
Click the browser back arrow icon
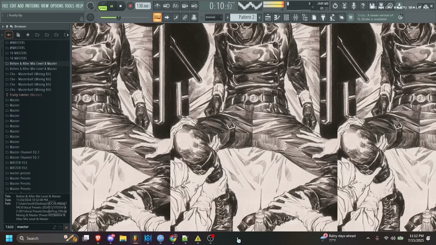click(11, 27)
